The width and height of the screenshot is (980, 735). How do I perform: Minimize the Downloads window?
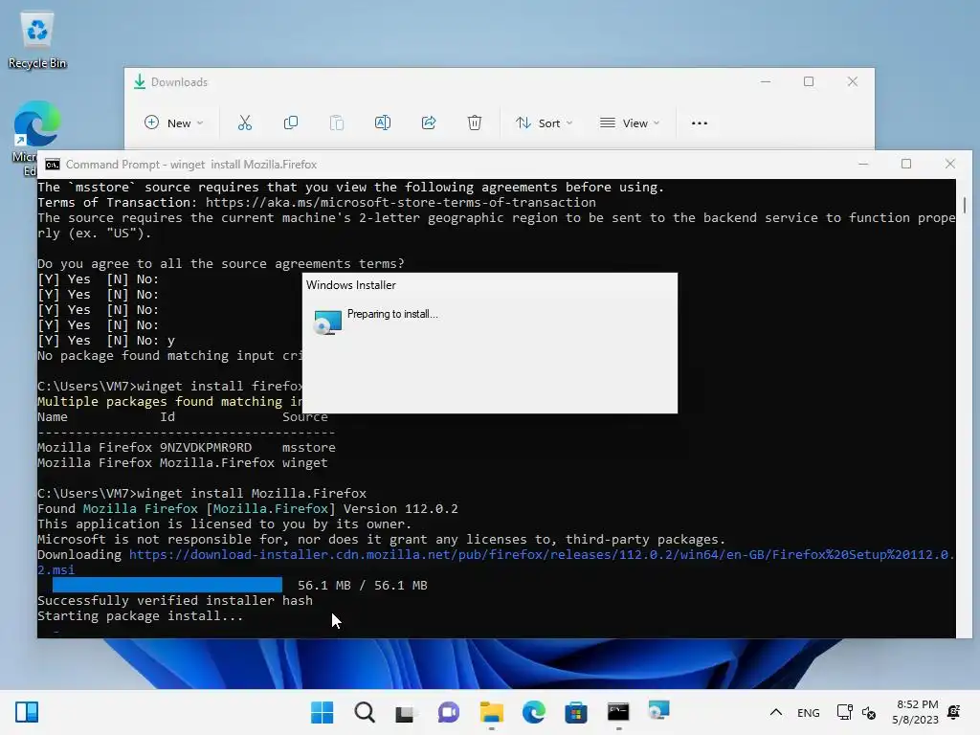tap(766, 82)
